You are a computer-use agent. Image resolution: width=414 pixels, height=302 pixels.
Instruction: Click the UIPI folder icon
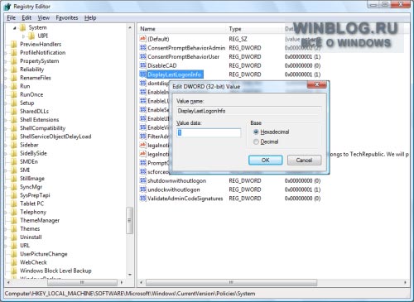31,36
